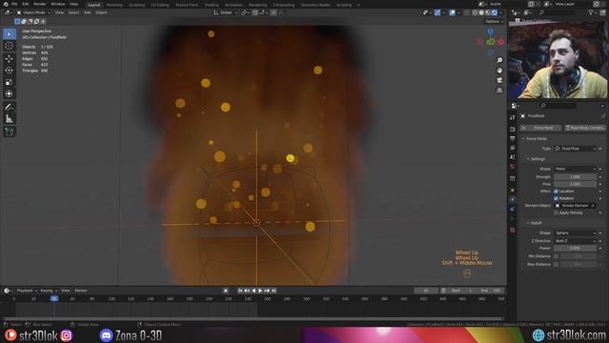
Task: Click the Instagram icon in bottom bar
Action: [x=67, y=335]
